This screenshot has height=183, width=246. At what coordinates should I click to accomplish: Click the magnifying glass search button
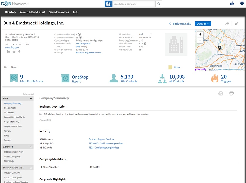pyautogui.click(x=159, y=4)
